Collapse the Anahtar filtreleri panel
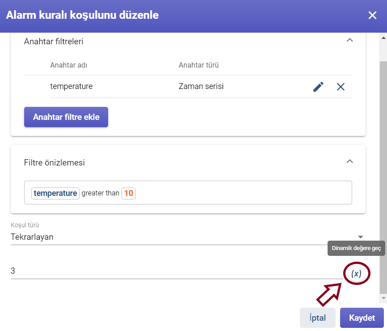The image size is (387, 331). click(350, 40)
